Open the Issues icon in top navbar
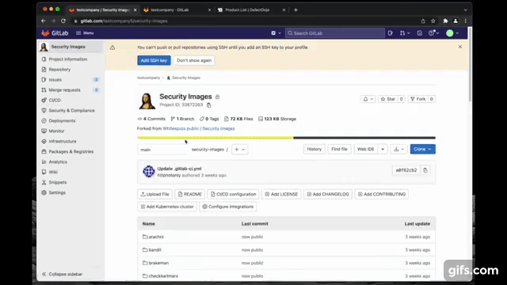 [391, 33]
